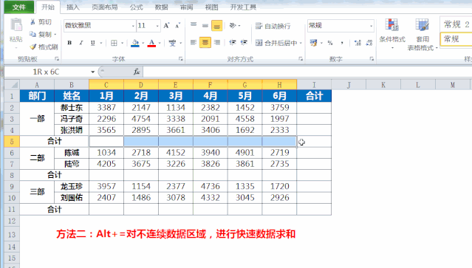
Task: Switch to the Data (数据) tab
Action: point(161,7)
